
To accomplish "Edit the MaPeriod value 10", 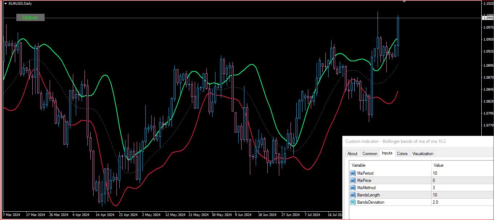I will [x=463, y=173].
